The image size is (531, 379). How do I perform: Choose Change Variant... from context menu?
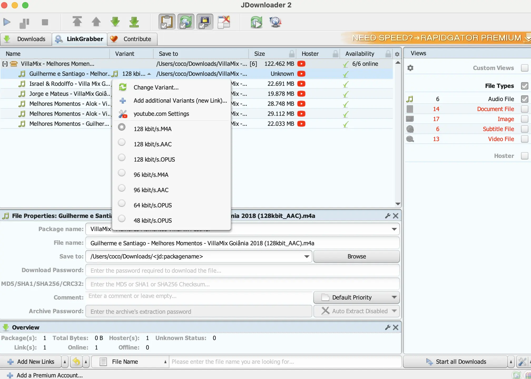[156, 87]
